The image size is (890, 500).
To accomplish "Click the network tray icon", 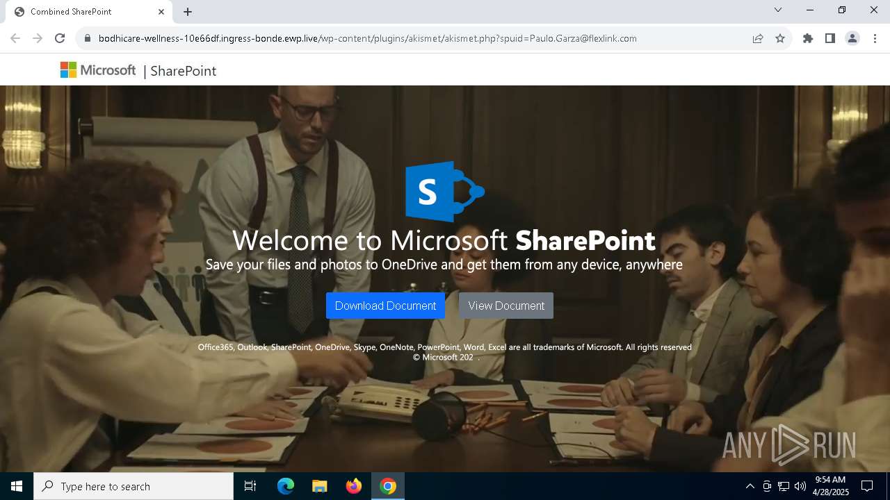I will click(784, 486).
